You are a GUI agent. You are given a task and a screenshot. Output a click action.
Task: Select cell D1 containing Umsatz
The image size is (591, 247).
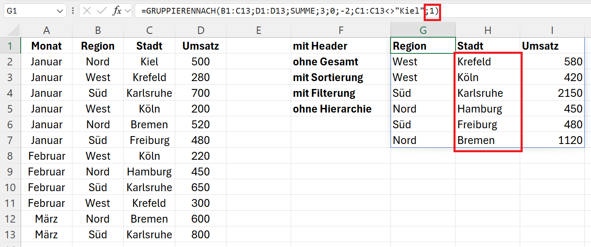[x=201, y=46]
